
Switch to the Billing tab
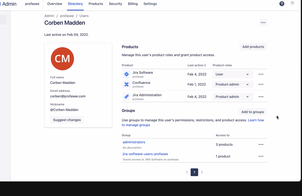[x=133, y=4]
